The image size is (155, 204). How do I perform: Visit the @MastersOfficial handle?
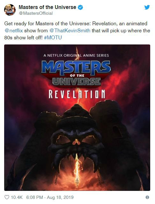[36, 13]
